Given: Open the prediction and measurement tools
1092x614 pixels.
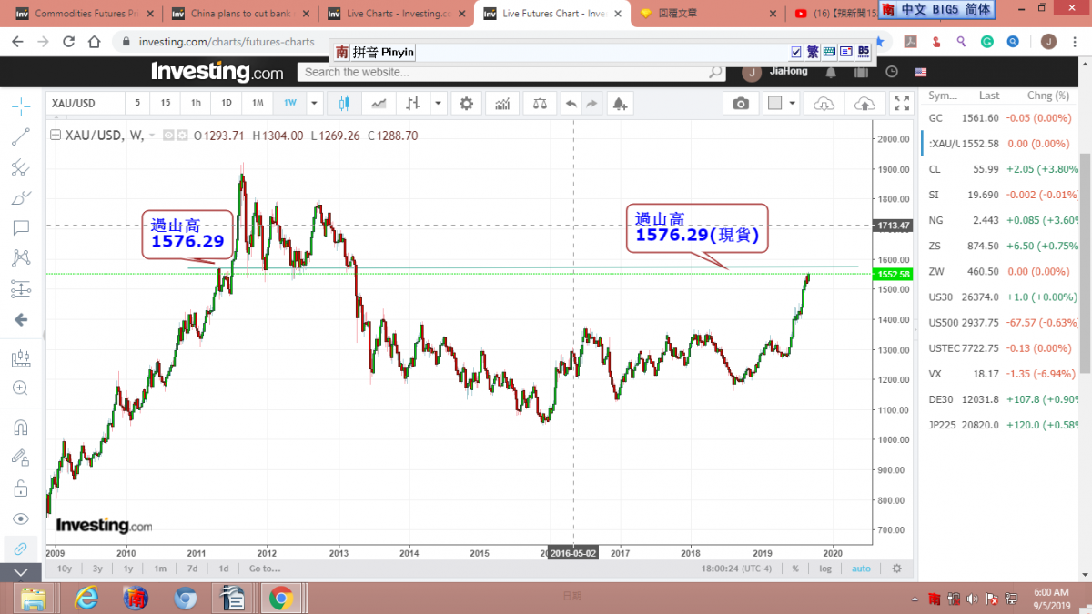Looking at the screenshot, I should point(21,289).
